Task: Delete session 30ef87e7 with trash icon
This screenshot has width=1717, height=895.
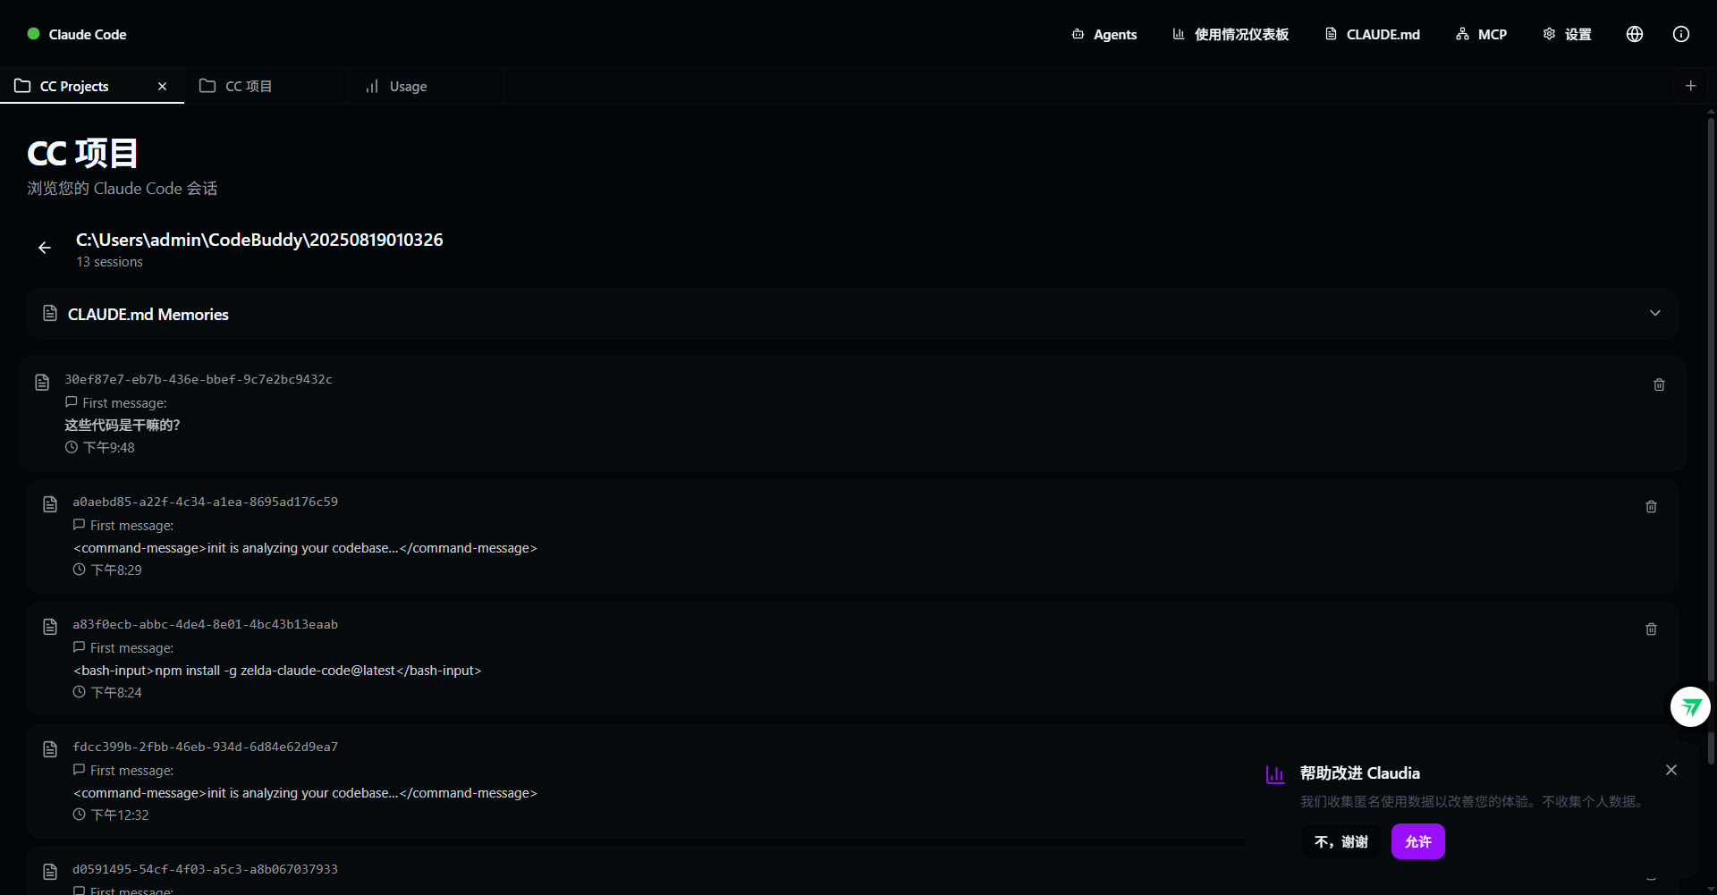Action: point(1659,384)
